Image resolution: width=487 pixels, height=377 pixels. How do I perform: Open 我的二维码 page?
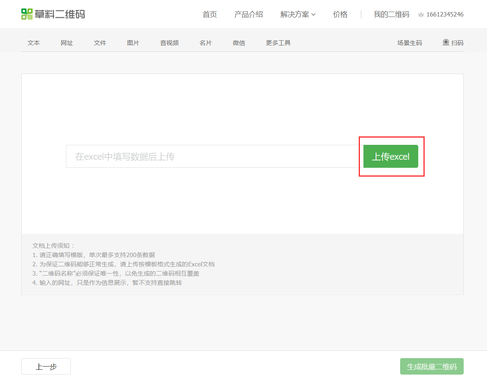pyautogui.click(x=391, y=14)
